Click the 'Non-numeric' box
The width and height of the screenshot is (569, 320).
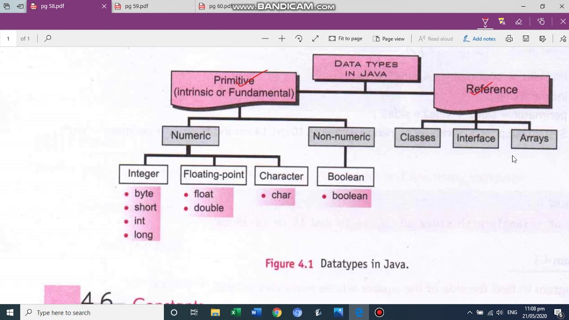(x=341, y=137)
